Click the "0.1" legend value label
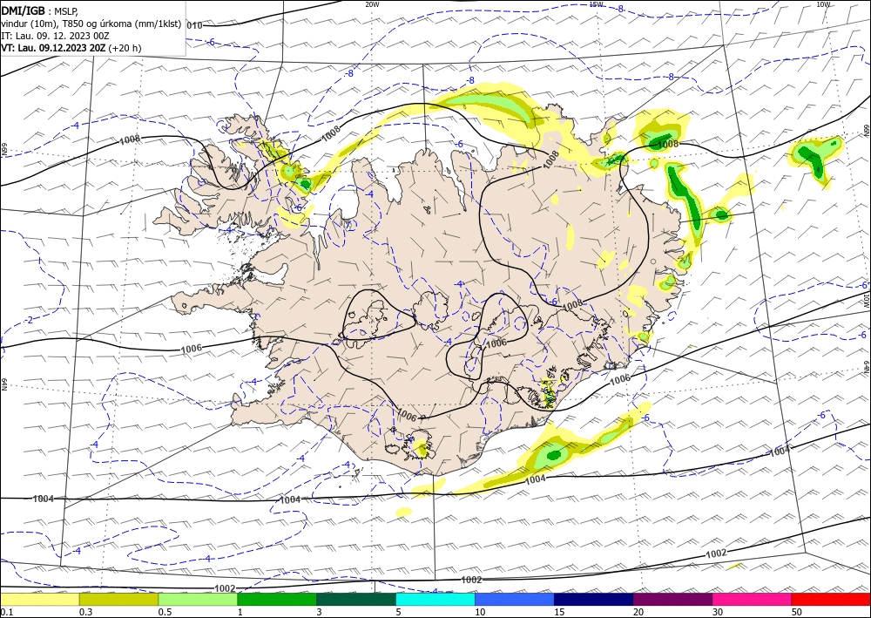871x618 pixels. coord(7,612)
